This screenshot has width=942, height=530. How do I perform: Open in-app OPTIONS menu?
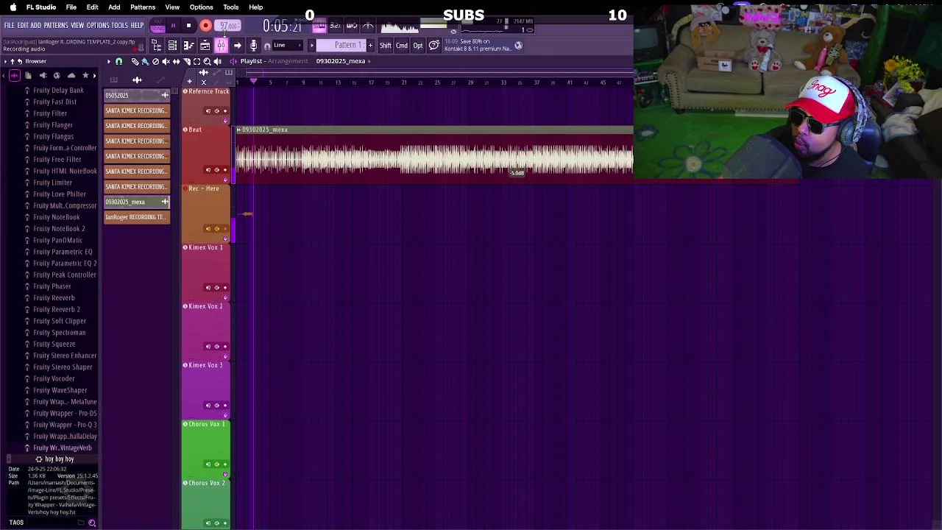98,26
